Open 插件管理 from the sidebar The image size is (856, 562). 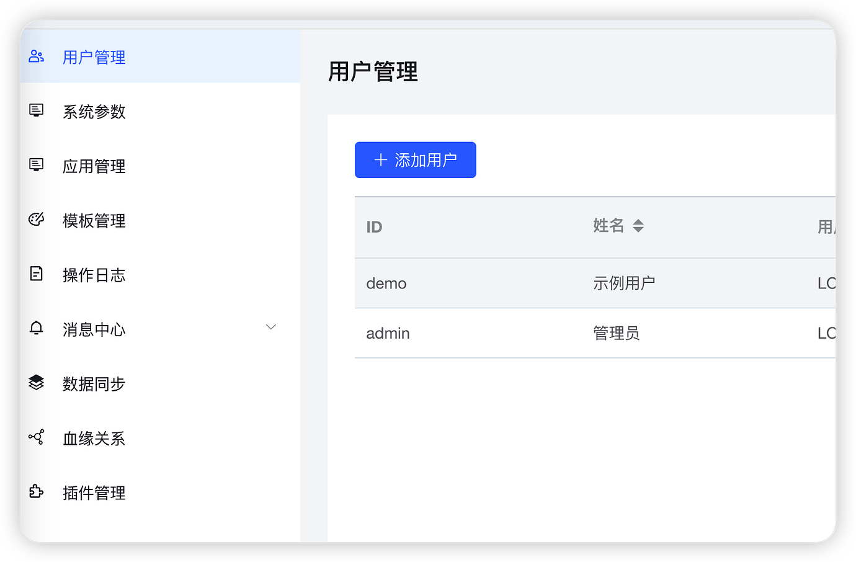(94, 493)
